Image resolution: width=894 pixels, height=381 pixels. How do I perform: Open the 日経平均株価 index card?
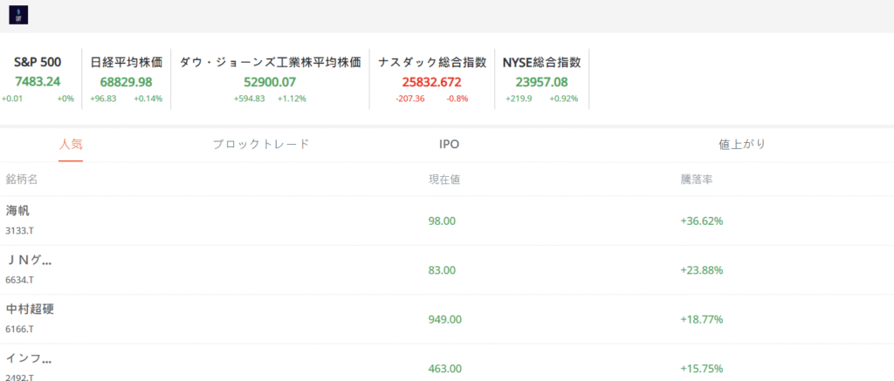point(127,79)
